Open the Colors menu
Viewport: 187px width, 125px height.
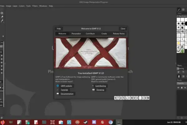pyautogui.click(x=22, y=6)
